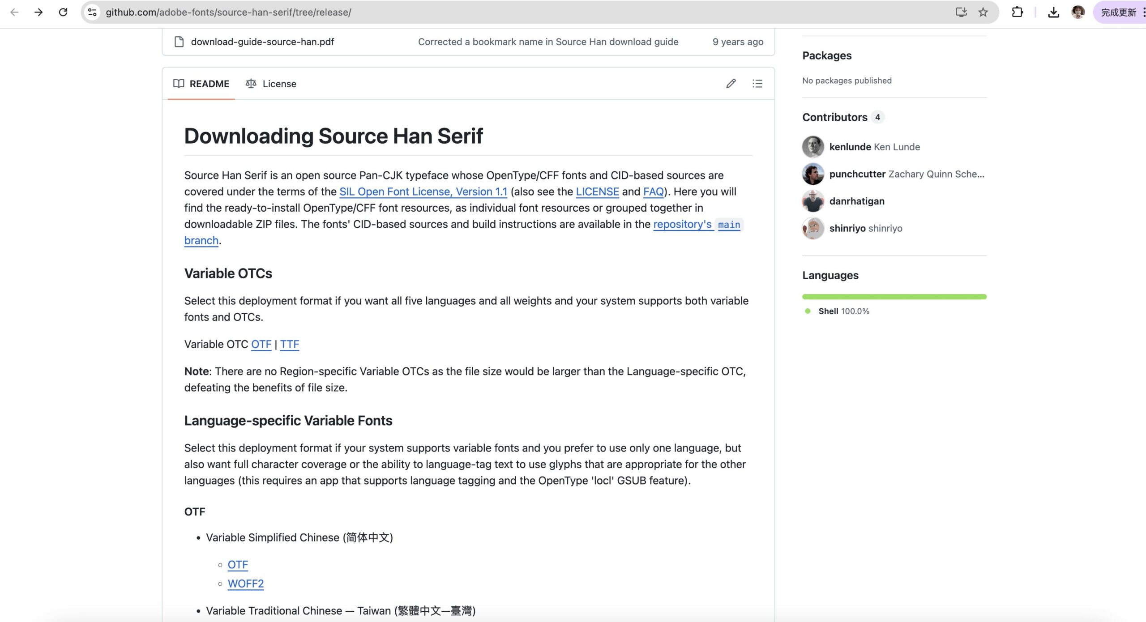Viewport: 1146px width, 622px height.
Task: Open the README outline list icon
Action: pyautogui.click(x=757, y=84)
